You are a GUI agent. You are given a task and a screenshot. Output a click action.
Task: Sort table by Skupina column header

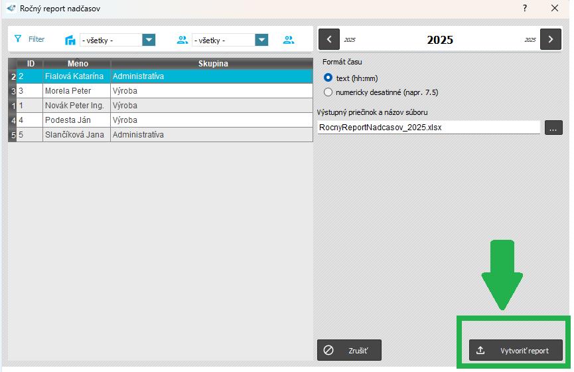212,64
